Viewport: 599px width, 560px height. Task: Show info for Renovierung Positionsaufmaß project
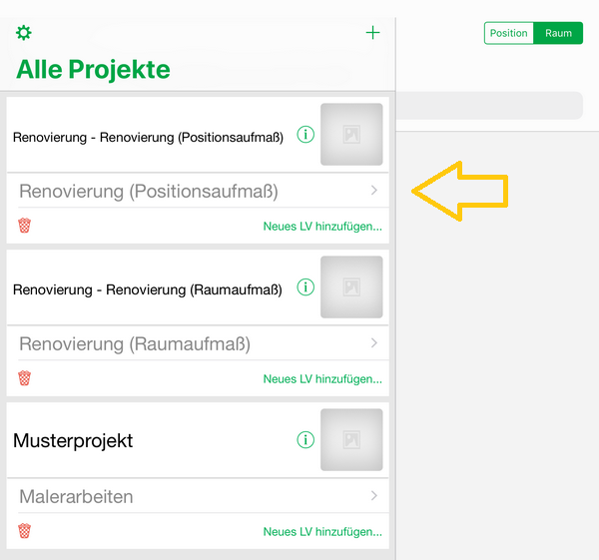click(x=305, y=135)
